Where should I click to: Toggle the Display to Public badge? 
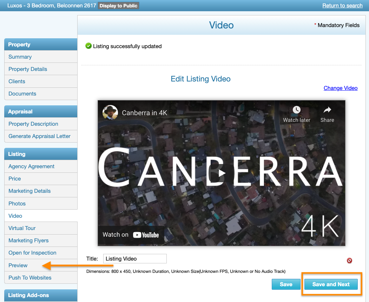[x=118, y=6]
